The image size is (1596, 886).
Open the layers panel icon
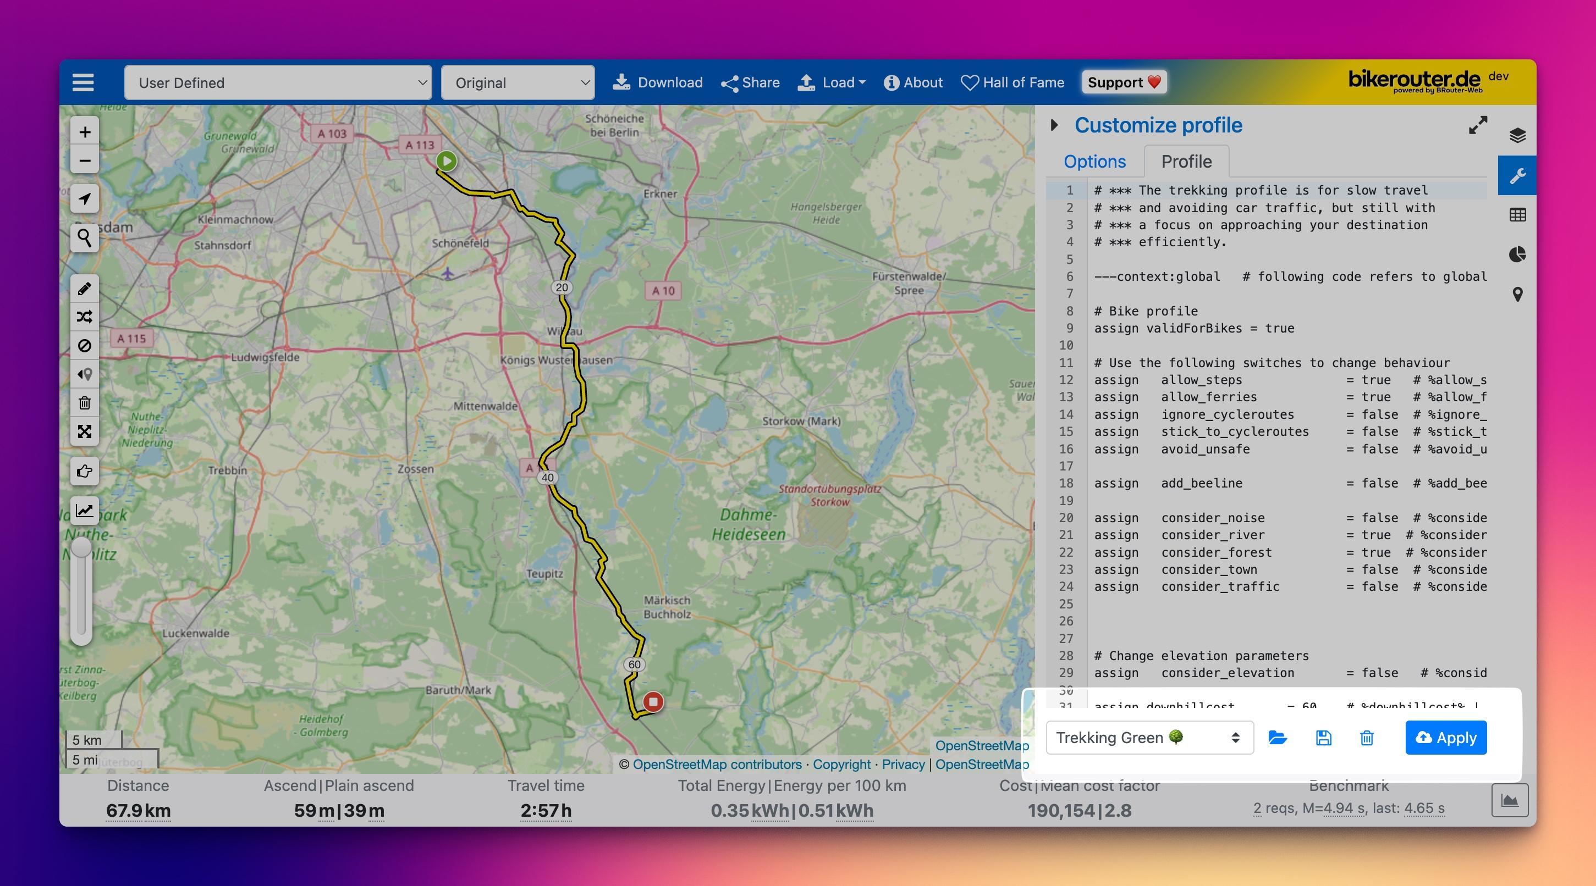click(x=1517, y=136)
